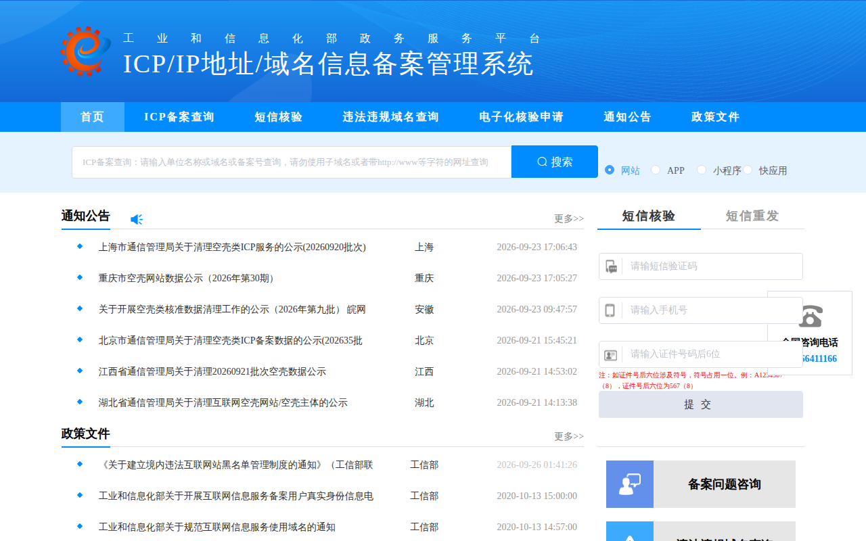Click the telephone consultation icon
The height and width of the screenshot is (541, 866).
tap(810, 316)
